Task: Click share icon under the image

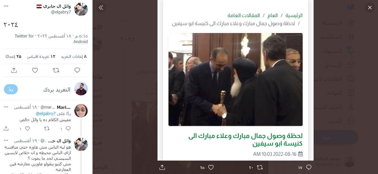Action: [162, 167]
